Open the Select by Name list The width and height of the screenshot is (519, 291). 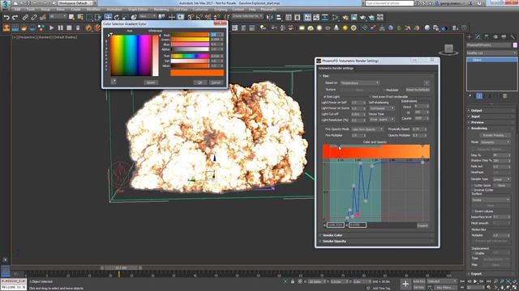point(80,17)
